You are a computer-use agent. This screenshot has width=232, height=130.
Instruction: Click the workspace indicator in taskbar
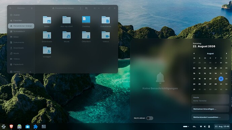[x=186, y=126]
